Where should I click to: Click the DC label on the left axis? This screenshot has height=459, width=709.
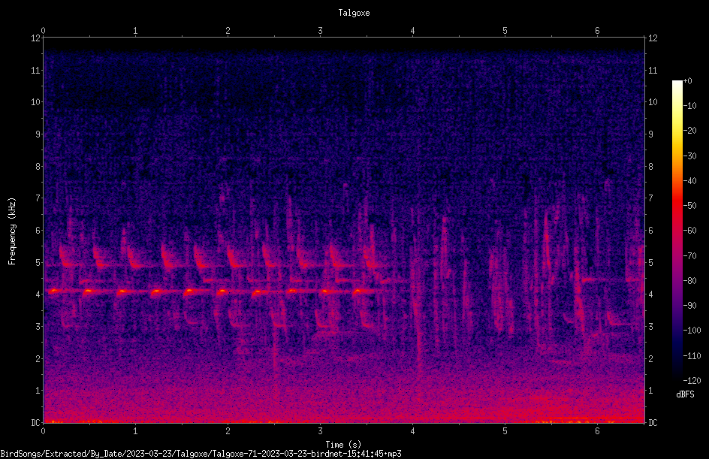tap(36, 422)
